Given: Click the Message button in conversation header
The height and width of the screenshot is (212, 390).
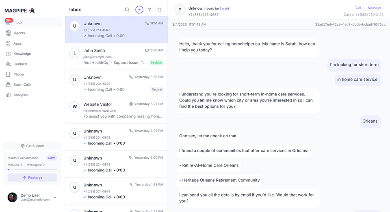Looking at the screenshot, I should (x=374, y=8).
